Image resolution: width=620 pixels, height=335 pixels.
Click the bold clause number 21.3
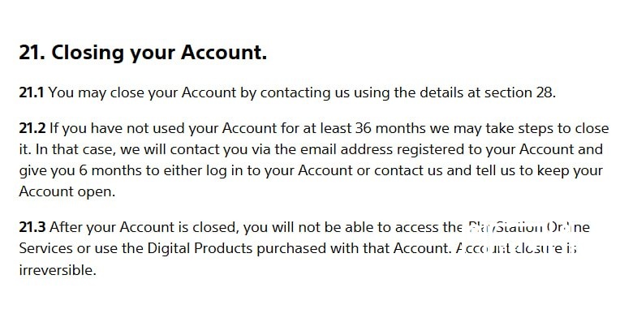pyautogui.click(x=32, y=227)
